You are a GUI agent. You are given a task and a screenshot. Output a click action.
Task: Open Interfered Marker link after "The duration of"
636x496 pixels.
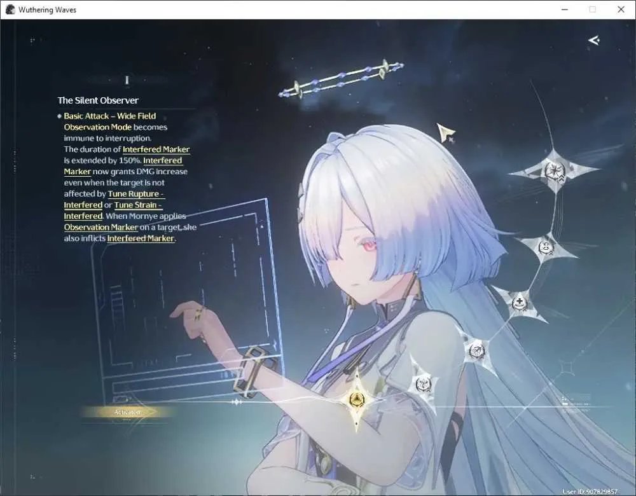coord(156,149)
